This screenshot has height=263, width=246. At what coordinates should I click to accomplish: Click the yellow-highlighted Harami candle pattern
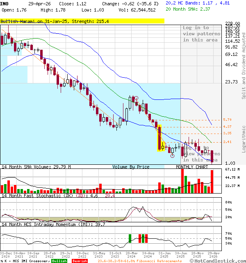click(160, 139)
